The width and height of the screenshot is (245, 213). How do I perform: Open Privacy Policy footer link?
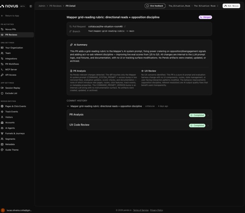156,210
